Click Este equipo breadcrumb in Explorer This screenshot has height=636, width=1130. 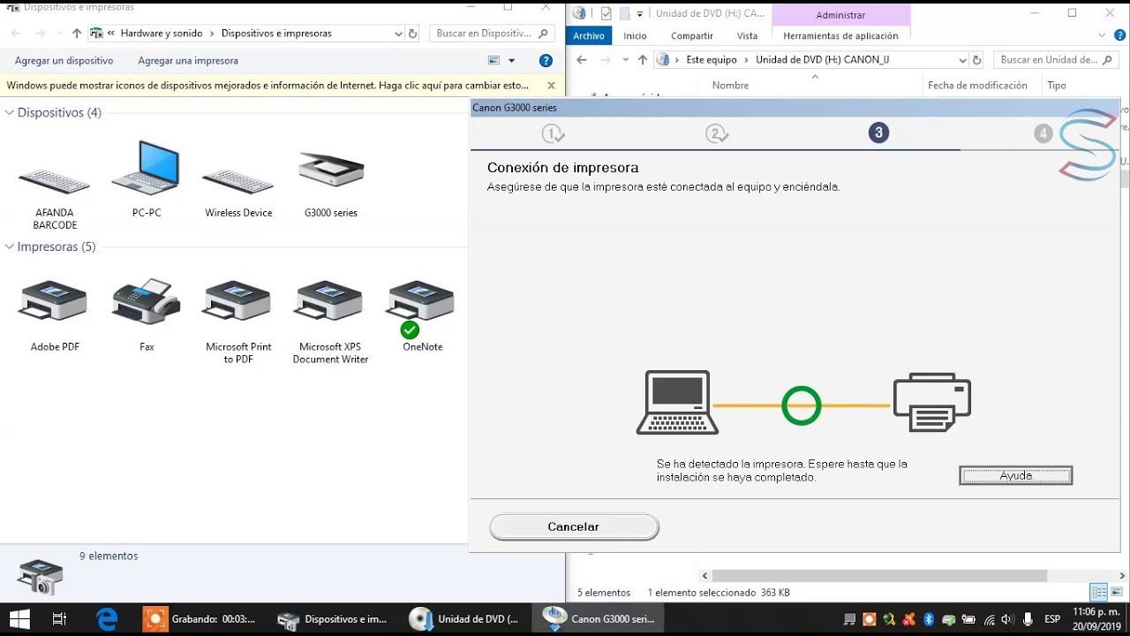click(712, 60)
